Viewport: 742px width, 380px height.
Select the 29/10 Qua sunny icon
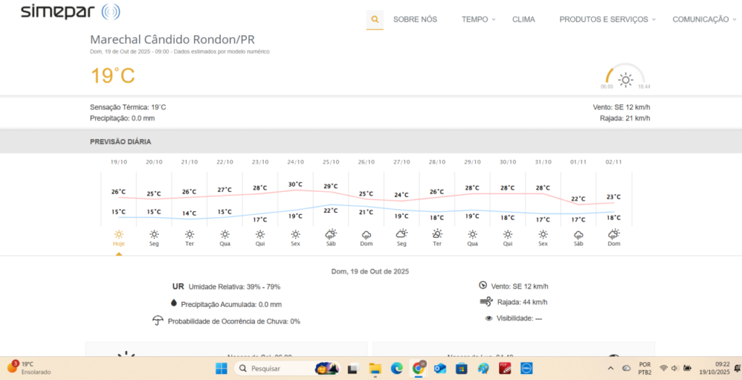(x=472, y=234)
